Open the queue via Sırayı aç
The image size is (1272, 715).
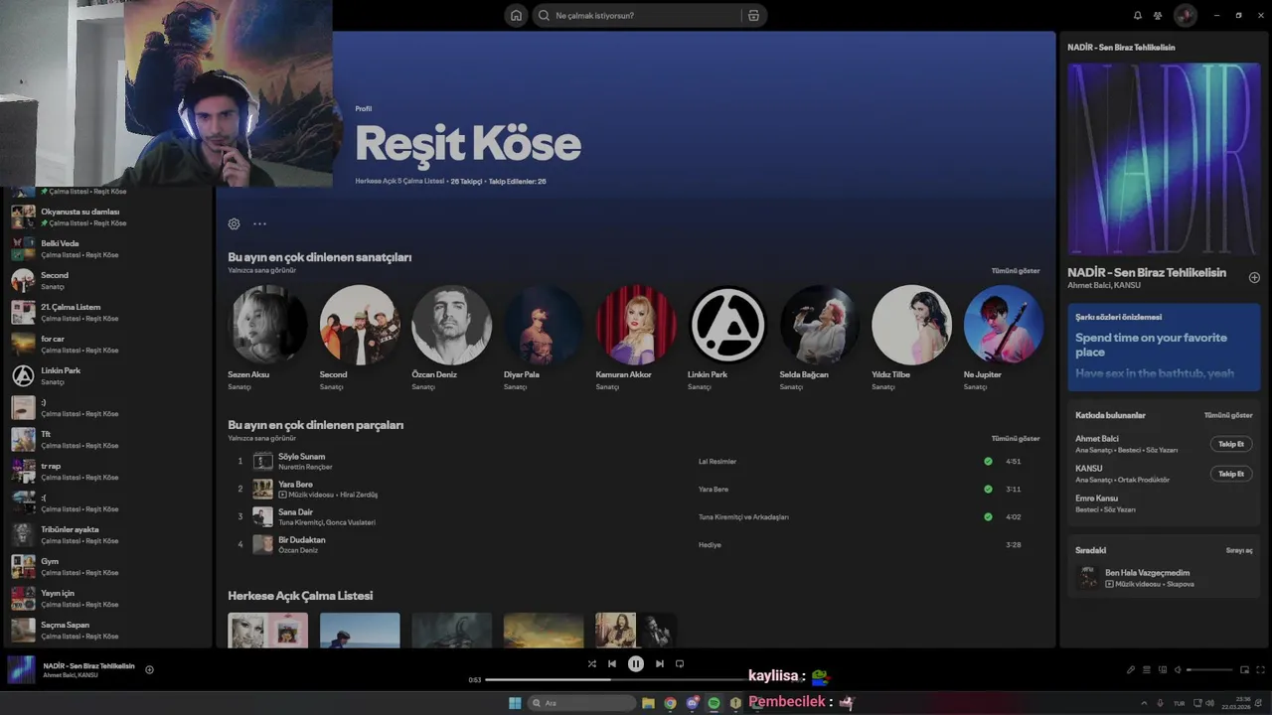tap(1239, 550)
